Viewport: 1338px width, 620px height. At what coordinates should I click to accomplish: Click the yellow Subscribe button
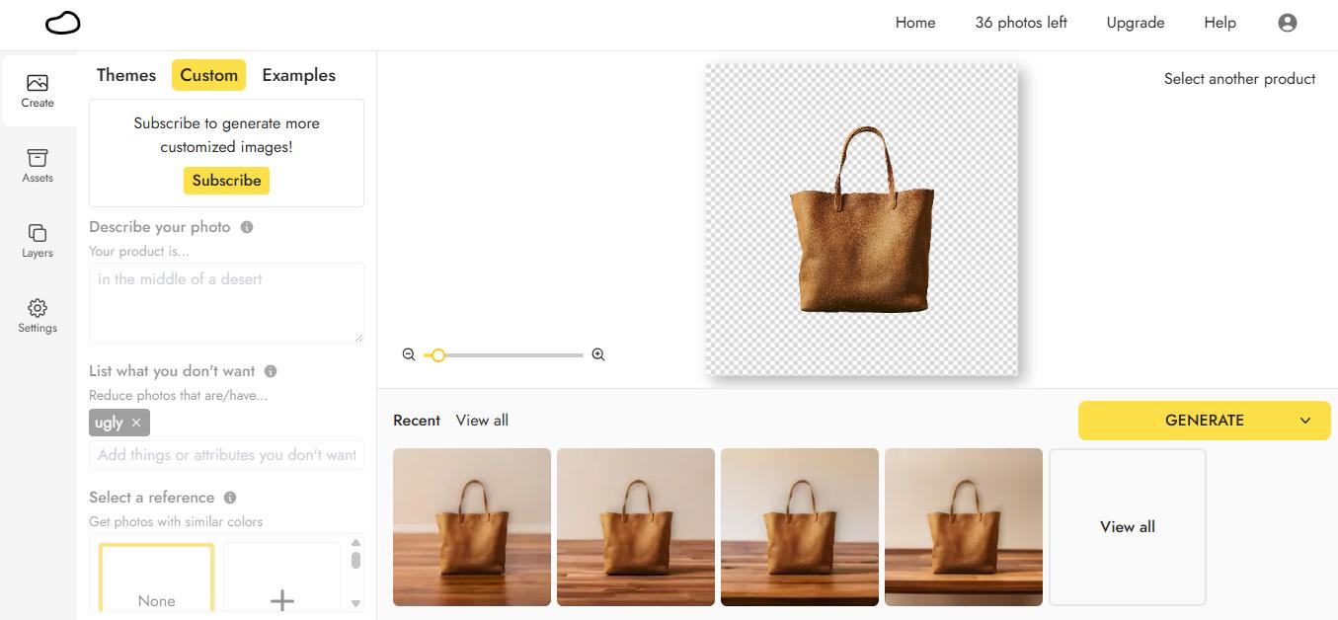[x=226, y=181]
